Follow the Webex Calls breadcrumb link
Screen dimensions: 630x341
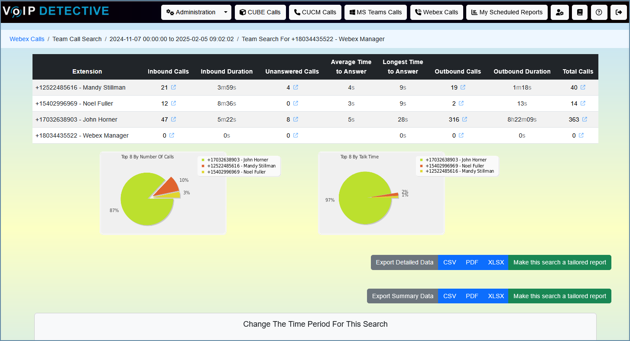tap(27, 39)
